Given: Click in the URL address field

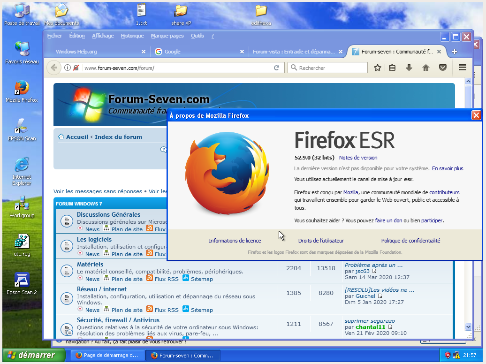Looking at the screenshot, I should [175, 68].
